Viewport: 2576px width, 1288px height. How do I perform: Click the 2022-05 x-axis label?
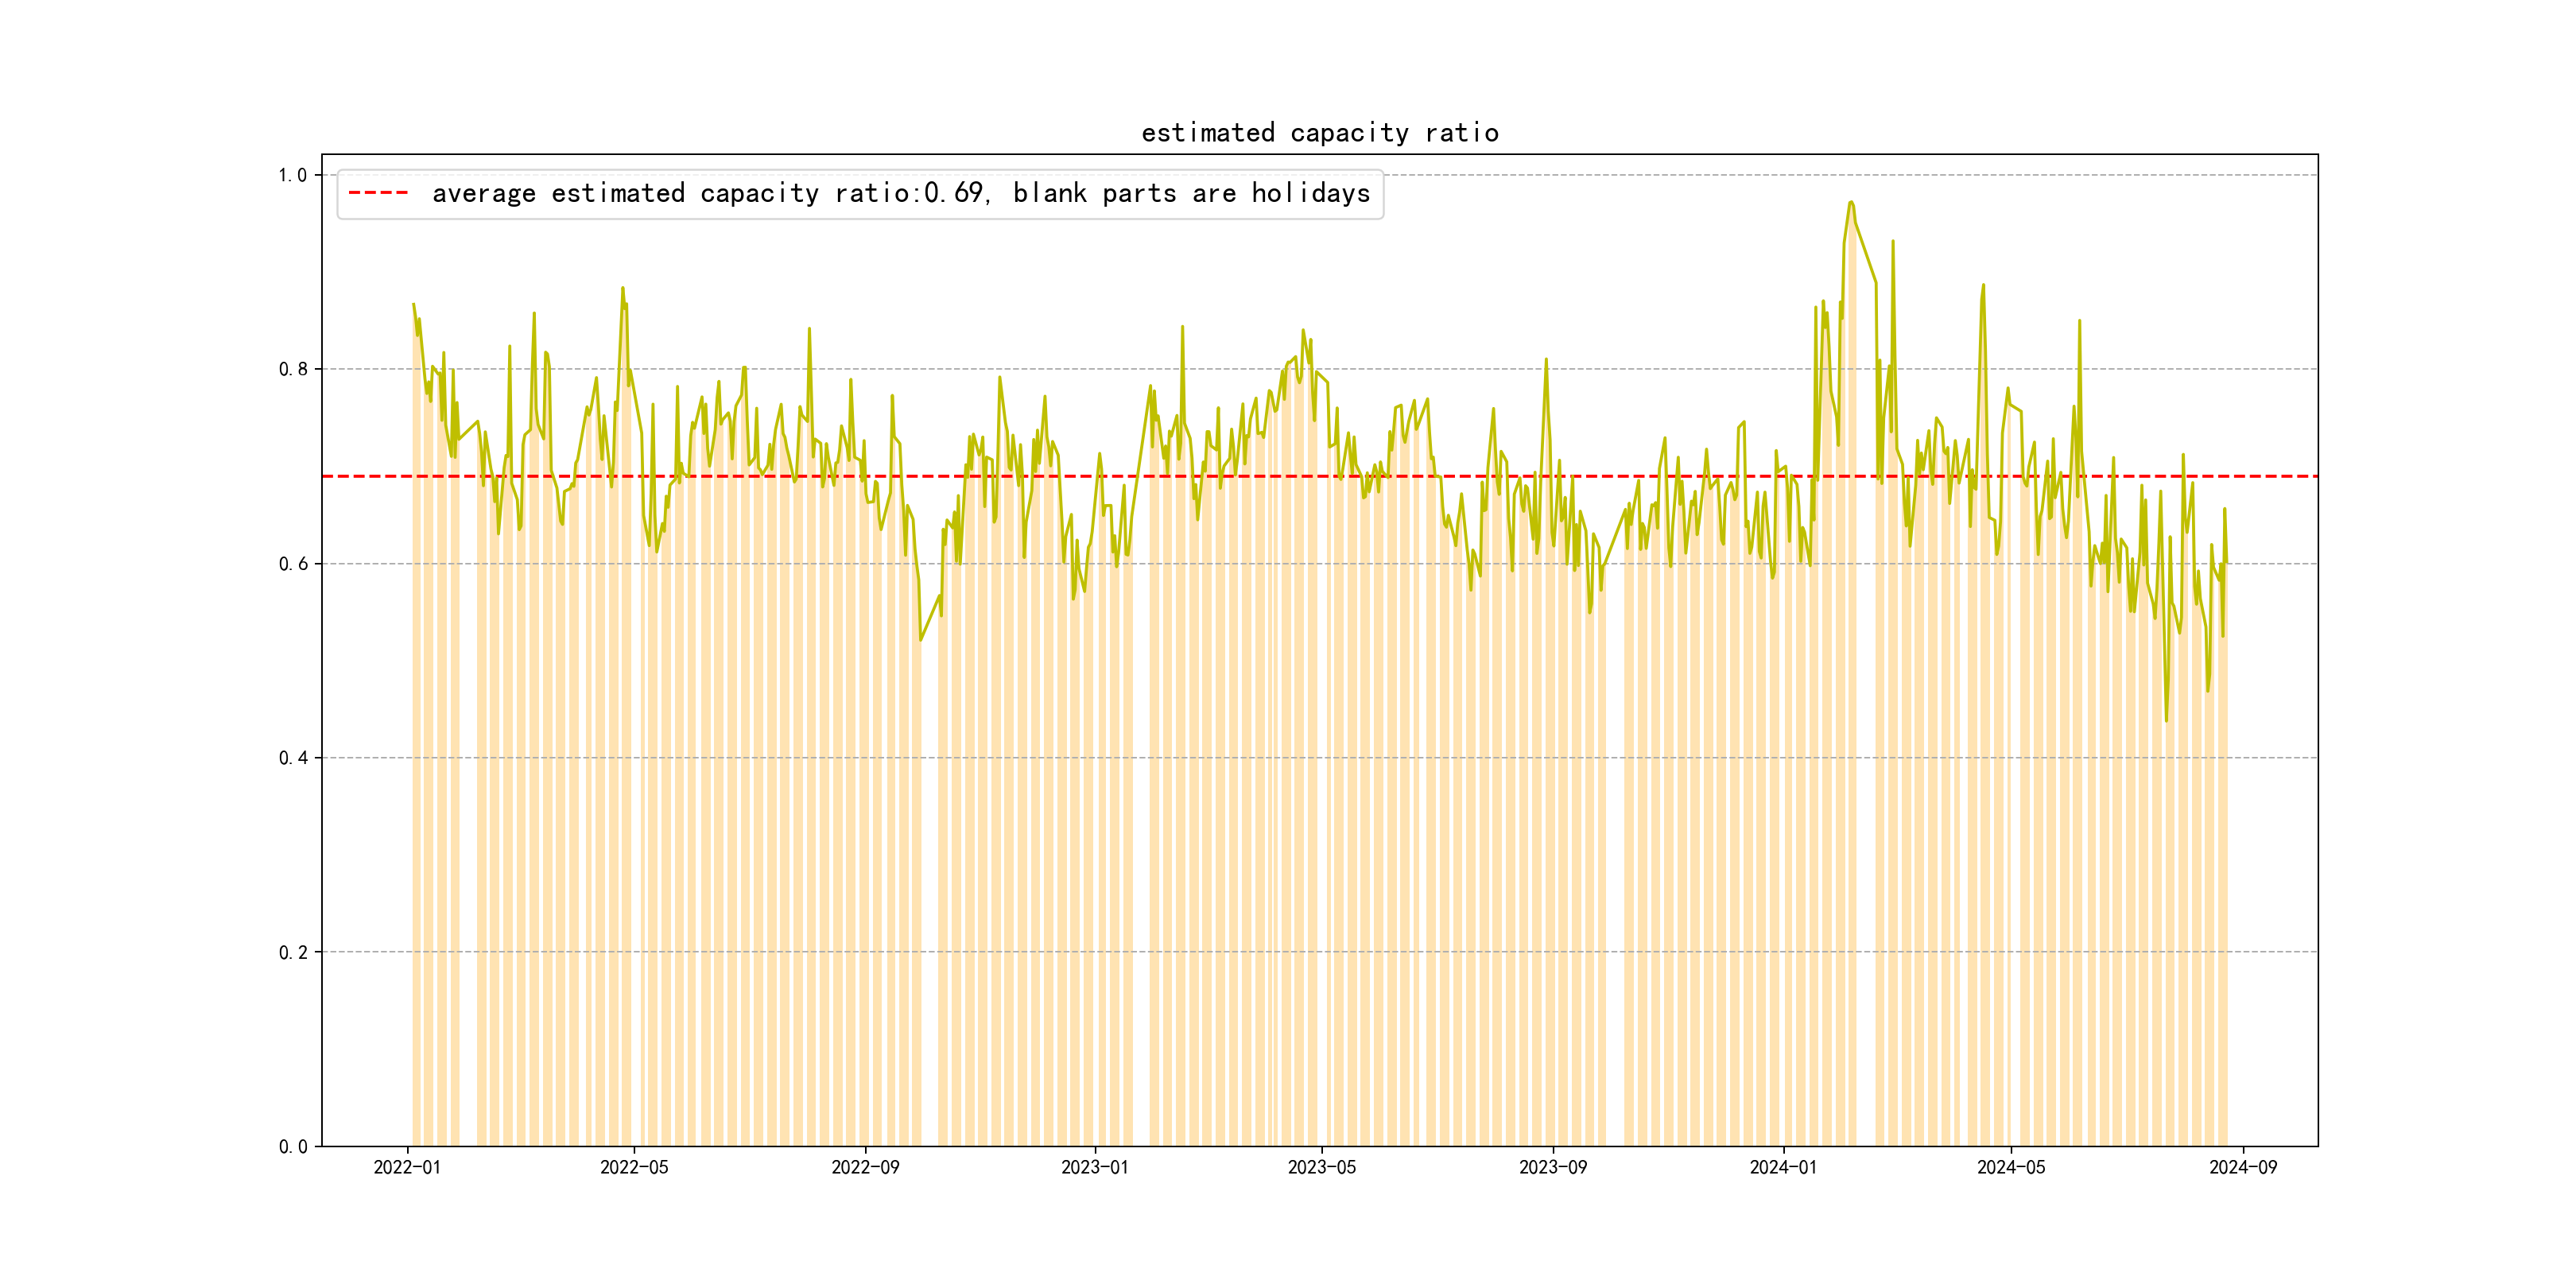point(634,1167)
